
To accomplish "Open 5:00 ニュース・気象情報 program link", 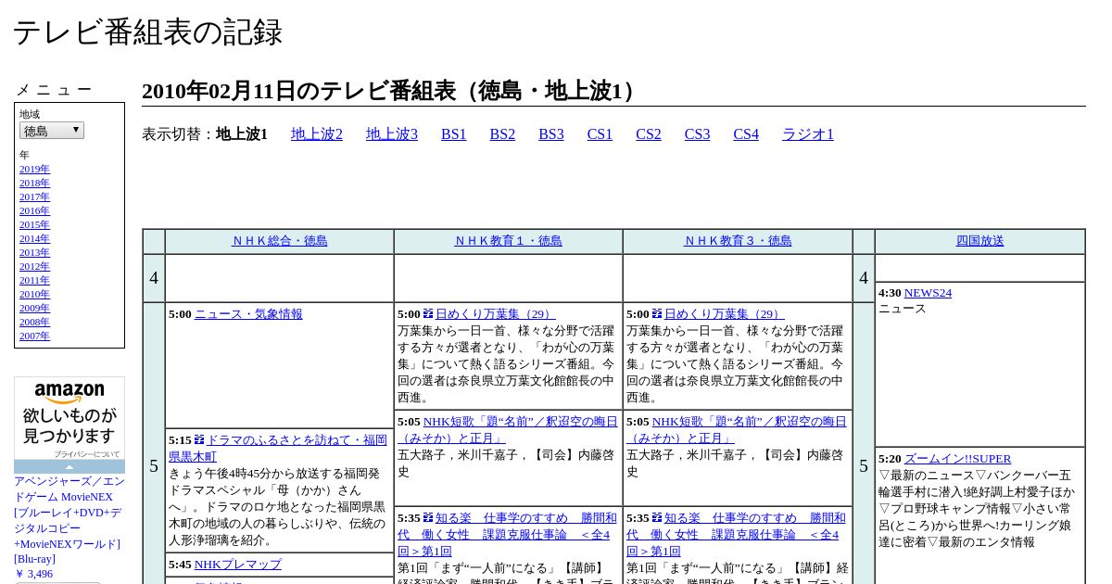I will click(x=248, y=314).
